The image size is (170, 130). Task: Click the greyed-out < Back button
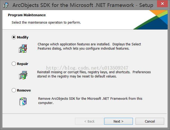coord(89,121)
